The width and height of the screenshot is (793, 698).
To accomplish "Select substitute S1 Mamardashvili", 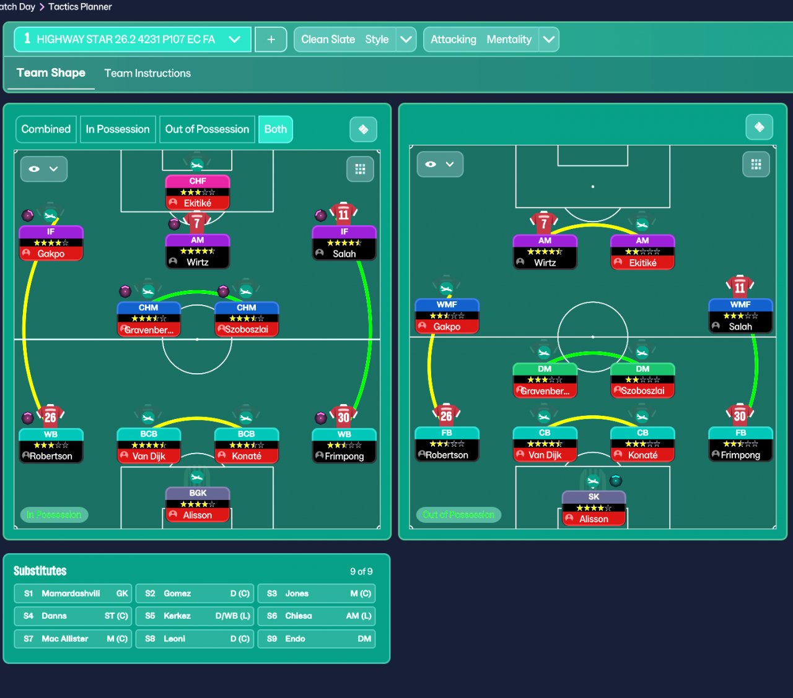I will [72, 593].
